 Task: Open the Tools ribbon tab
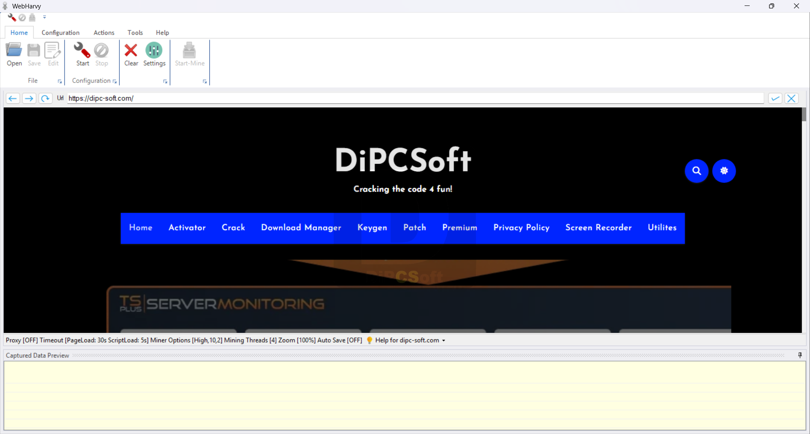(135, 32)
